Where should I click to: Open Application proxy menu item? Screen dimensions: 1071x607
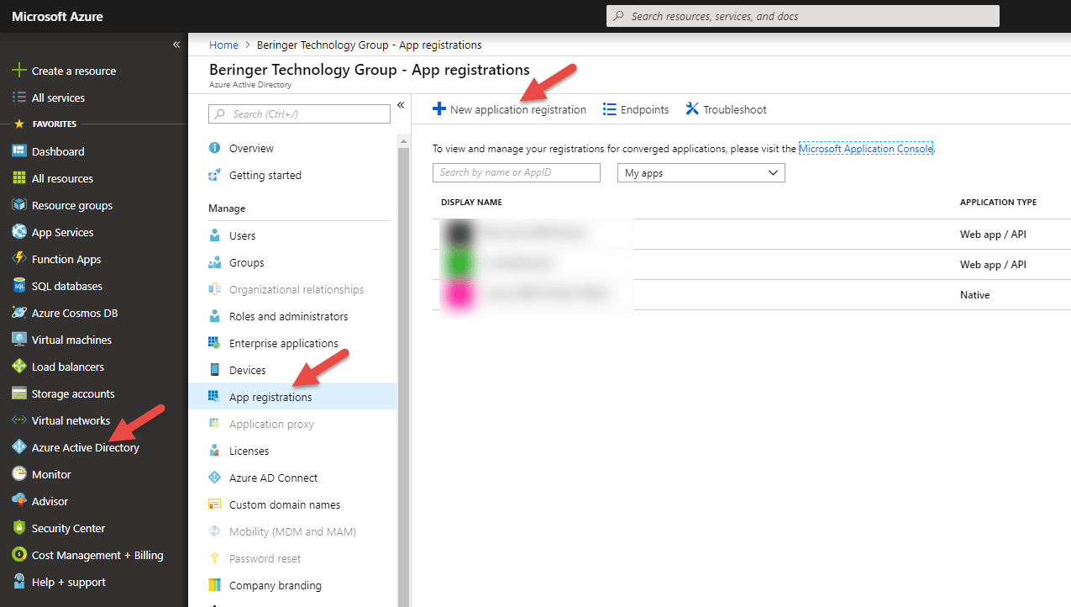pyautogui.click(x=292, y=424)
